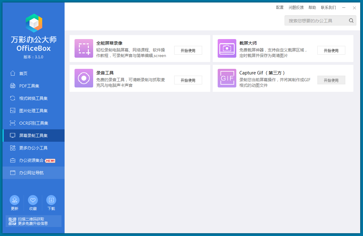363x236 pixels.
Task: Click the 更新 update icon
Action: [15, 200]
